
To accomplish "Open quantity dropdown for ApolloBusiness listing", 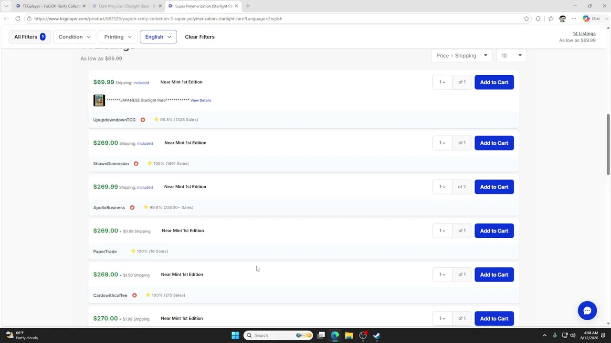I will 442,187.
